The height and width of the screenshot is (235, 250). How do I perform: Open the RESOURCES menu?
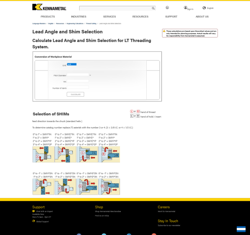pyautogui.click(x=140, y=17)
